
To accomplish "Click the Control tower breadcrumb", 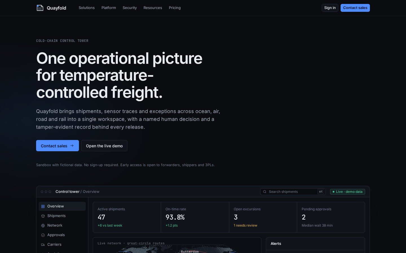I will [x=67, y=192].
